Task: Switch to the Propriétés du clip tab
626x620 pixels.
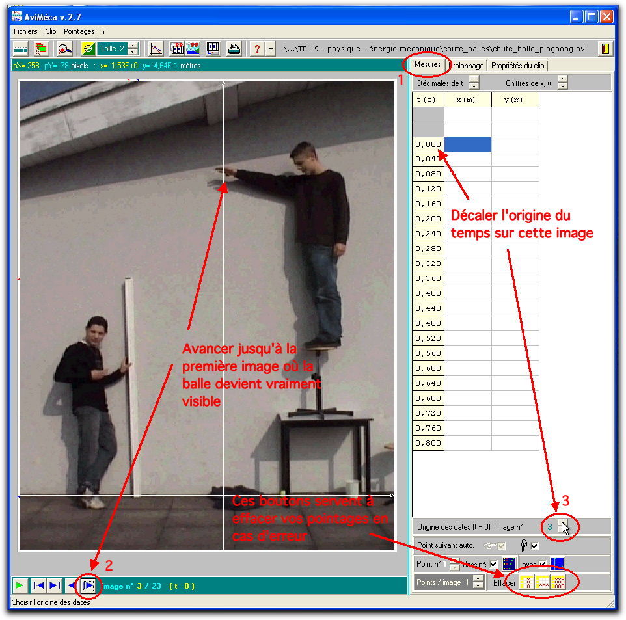Action: coord(518,66)
